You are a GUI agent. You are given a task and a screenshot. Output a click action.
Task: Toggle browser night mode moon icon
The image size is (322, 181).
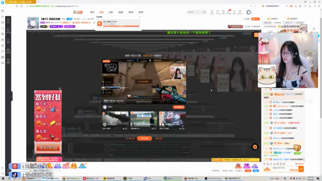[310, 6]
